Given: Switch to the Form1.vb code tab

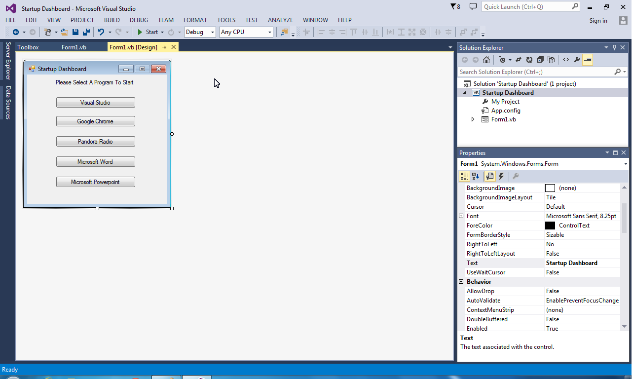Looking at the screenshot, I should [74, 47].
